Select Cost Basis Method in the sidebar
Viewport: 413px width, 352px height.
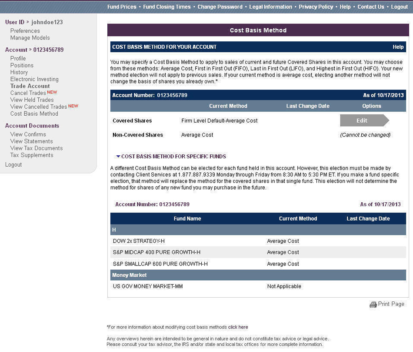(x=34, y=114)
